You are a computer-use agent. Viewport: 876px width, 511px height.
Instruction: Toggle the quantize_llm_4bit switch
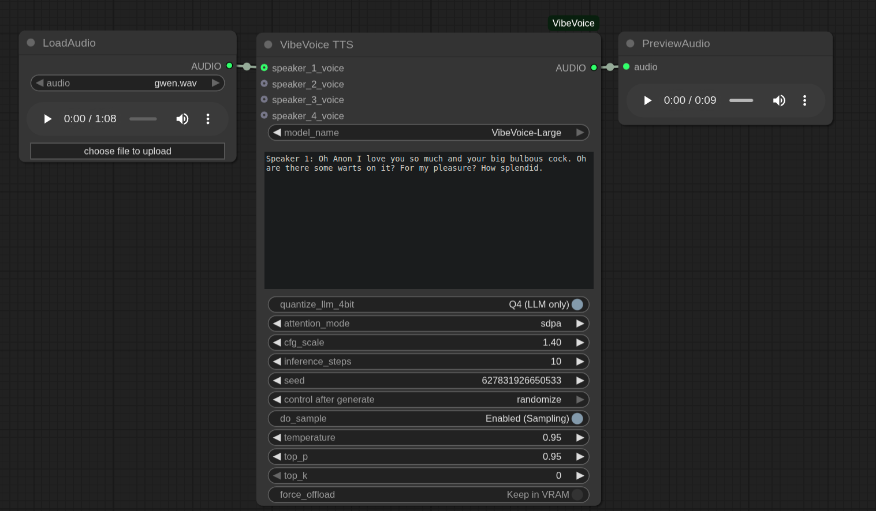pyautogui.click(x=577, y=305)
